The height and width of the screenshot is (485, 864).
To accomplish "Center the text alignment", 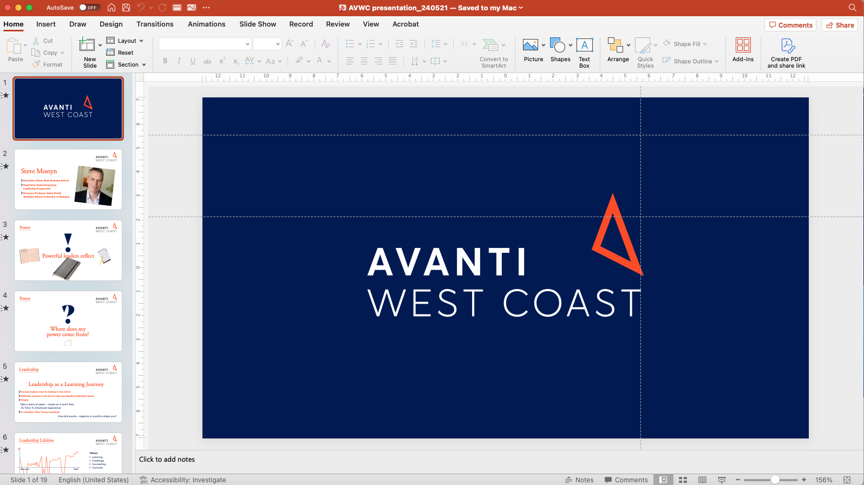I will click(x=364, y=61).
